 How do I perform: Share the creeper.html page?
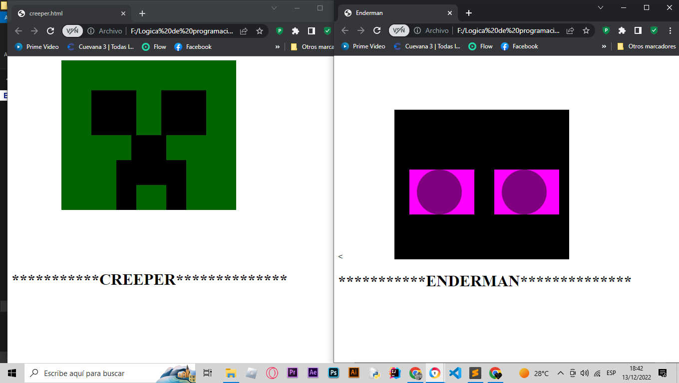(x=244, y=31)
